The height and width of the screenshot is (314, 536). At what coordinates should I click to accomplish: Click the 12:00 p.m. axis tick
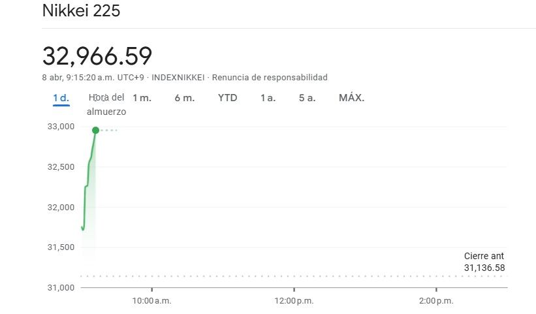click(294, 301)
